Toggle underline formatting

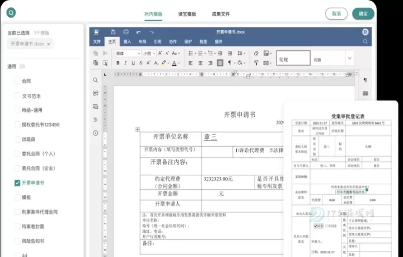(x=133, y=63)
